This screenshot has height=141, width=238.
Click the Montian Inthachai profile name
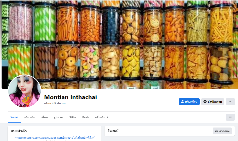(71, 97)
